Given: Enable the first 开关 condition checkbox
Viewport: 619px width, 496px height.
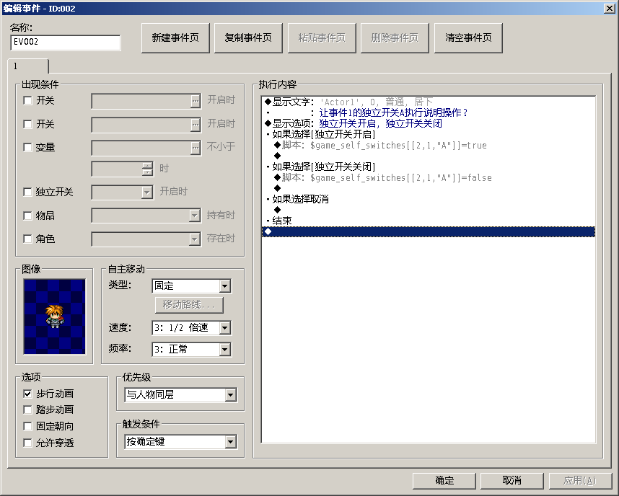Looking at the screenshot, I should click(27, 101).
